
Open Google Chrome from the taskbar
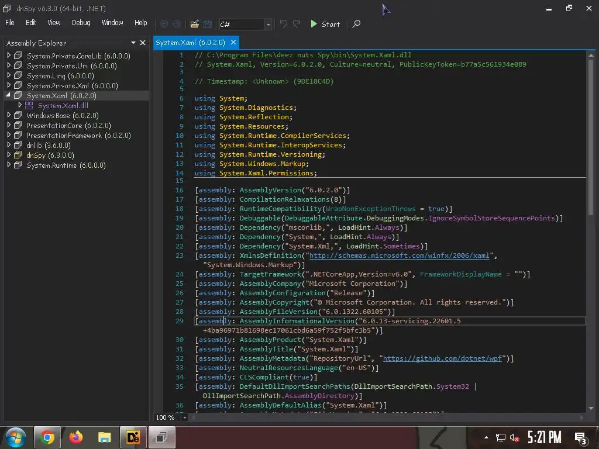(47, 437)
